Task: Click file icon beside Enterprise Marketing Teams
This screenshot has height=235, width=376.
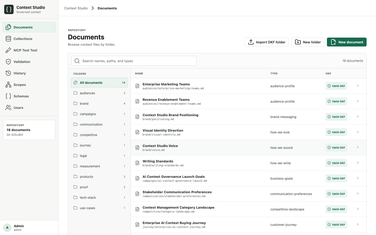Action: pyautogui.click(x=137, y=86)
